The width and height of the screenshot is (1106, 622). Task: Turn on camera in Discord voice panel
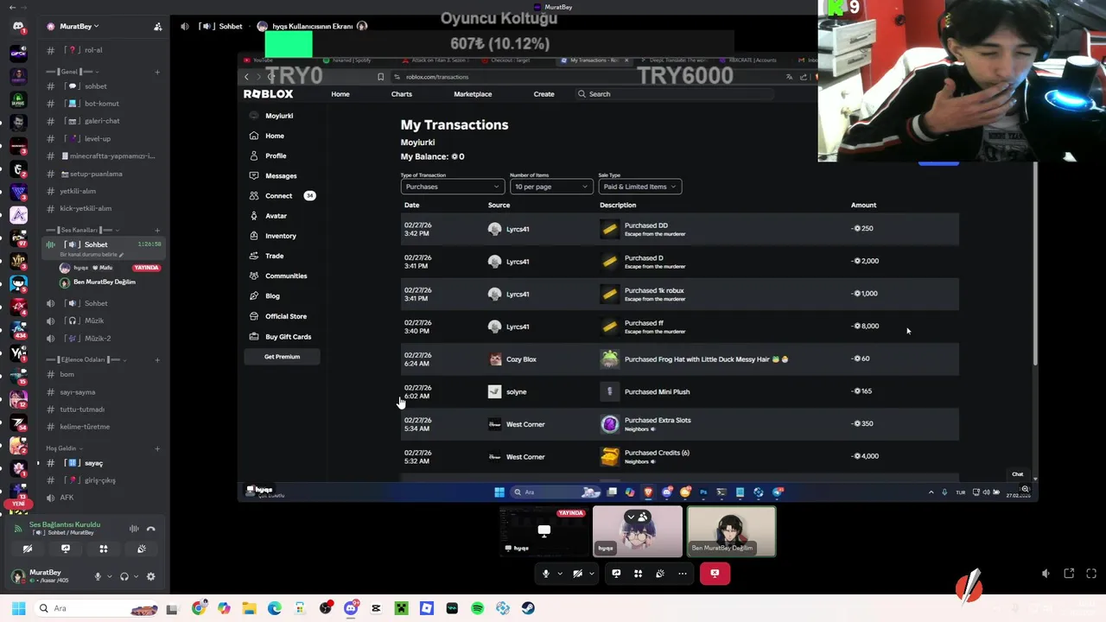pyautogui.click(x=28, y=549)
